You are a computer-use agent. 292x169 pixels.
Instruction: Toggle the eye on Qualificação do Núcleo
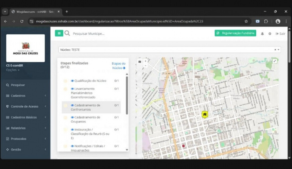(x=72, y=81)
